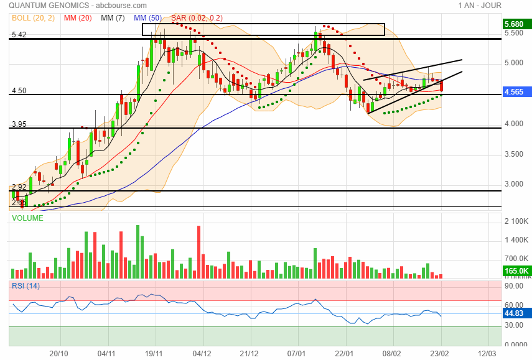Screen dimensions: 532x360
Task: Click the 04/12 date label
Action: pos(202,354)
